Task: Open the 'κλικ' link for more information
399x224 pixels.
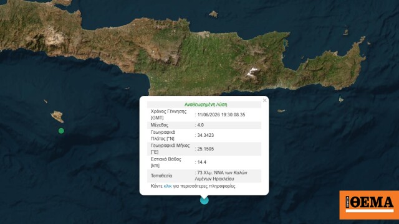Action: coord(168,186)
